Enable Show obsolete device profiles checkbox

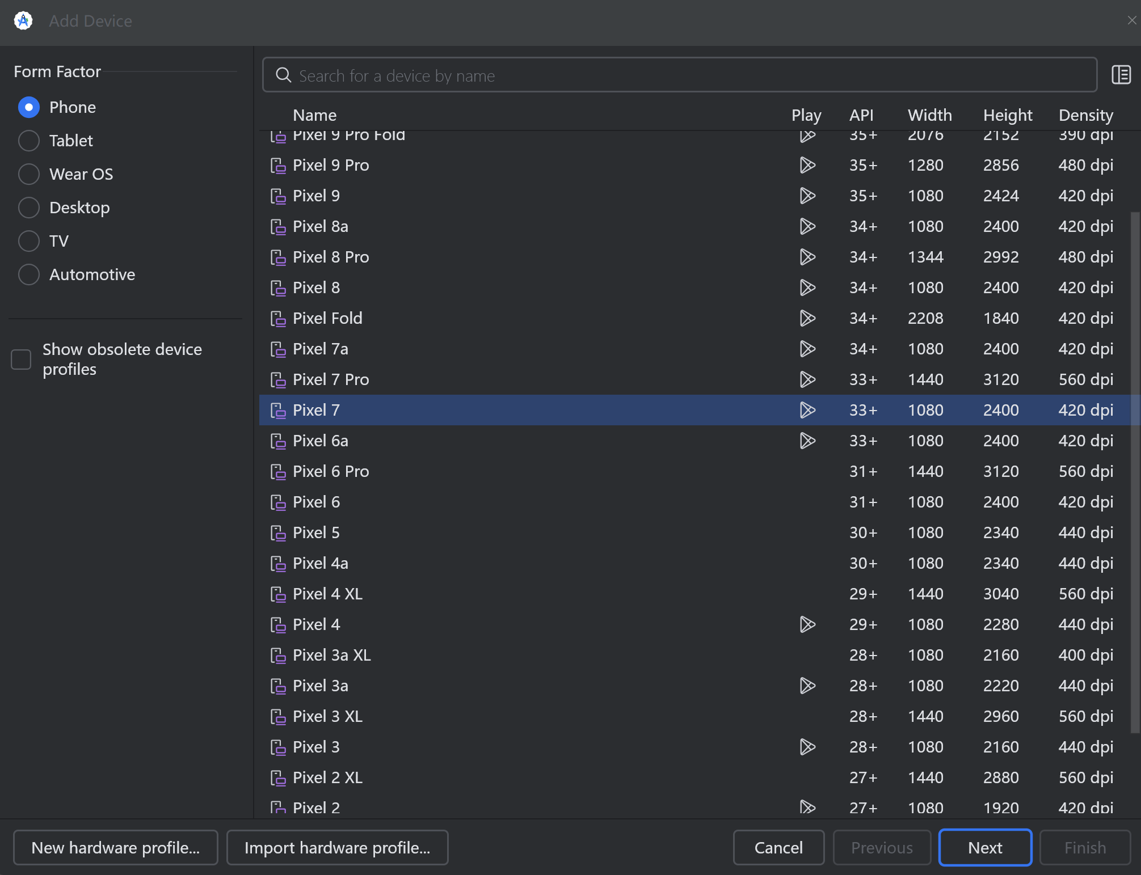(x=21, y=359)
